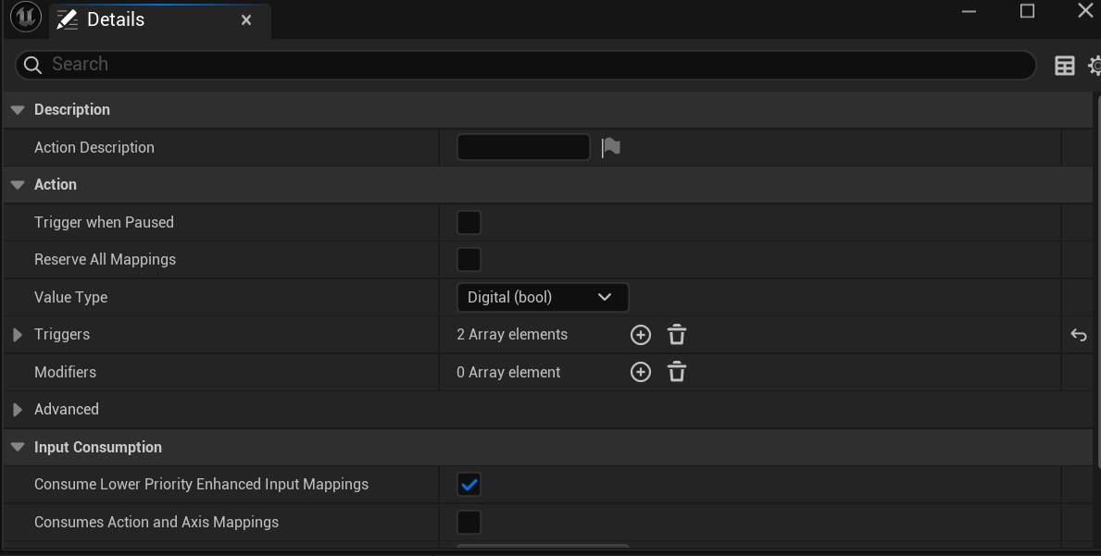Image resolution: width=1101 pixels, height=556 pixels.
Task: Empty the Modifiers array with trash icon
Action: (677, 372)
